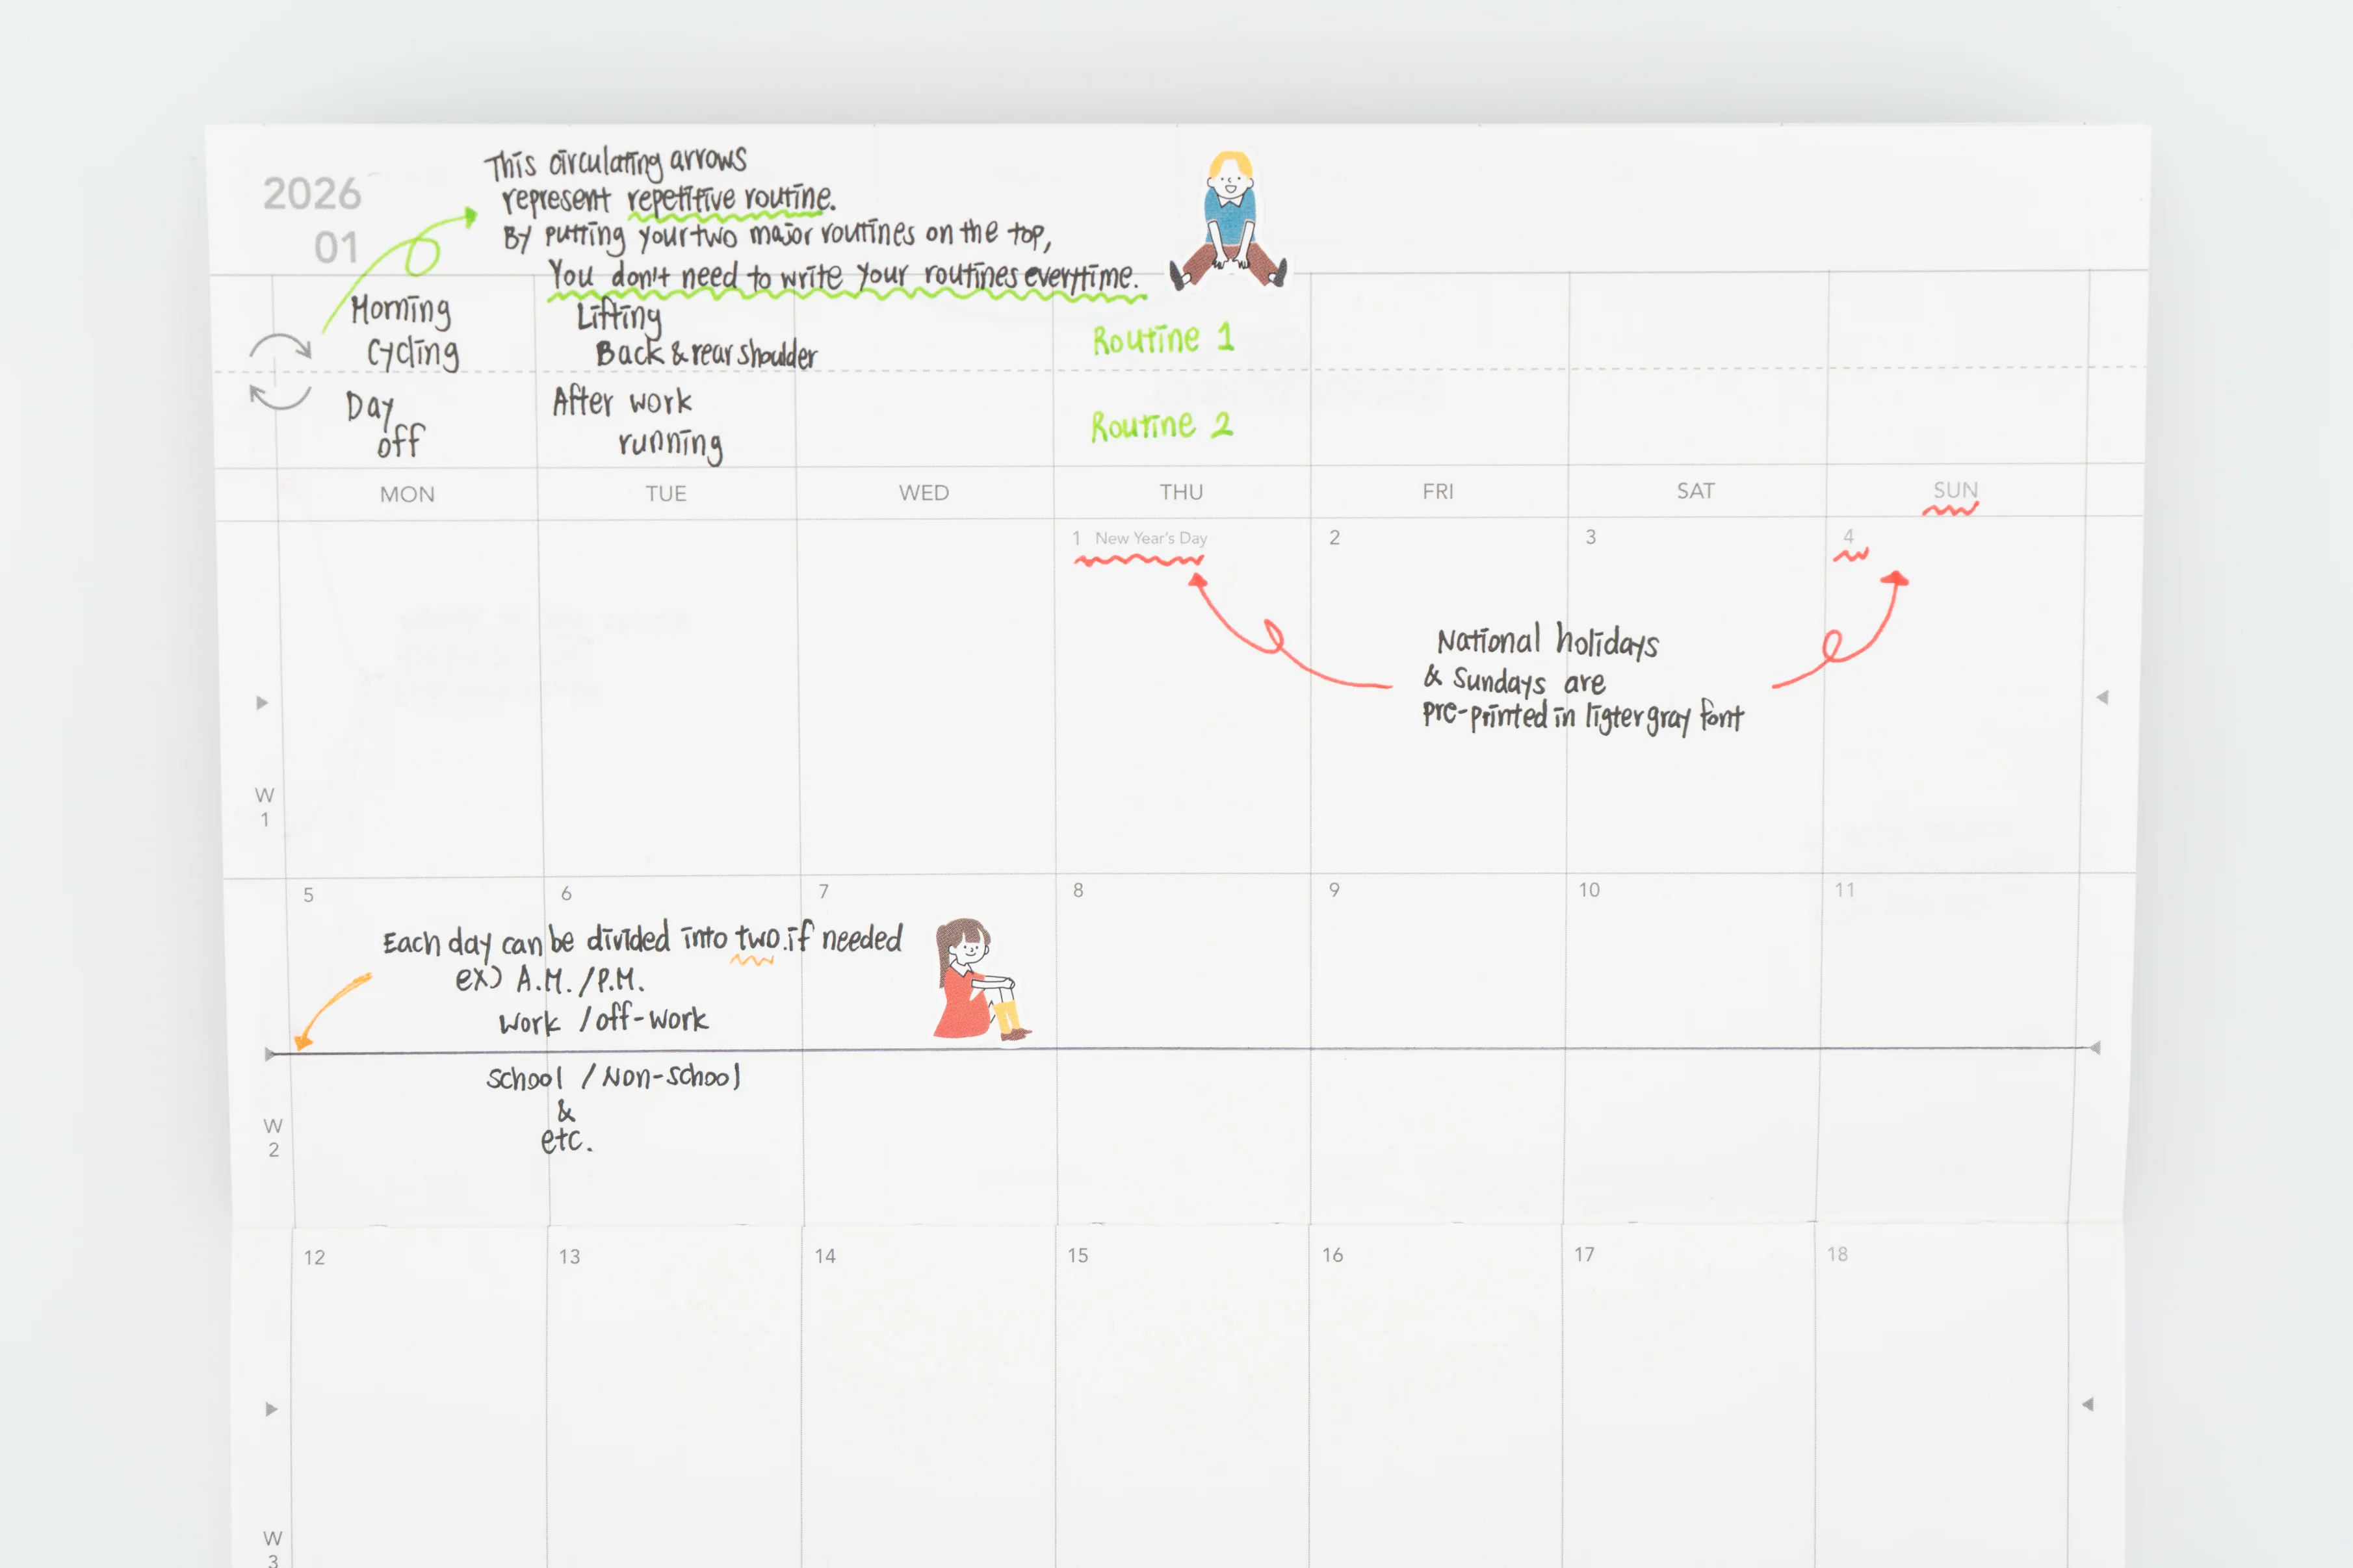Viewport: 2353px width, 1568px height.
Task: Click the School / Non-school example text
Action: pyautogui.click(x=613, y=1077)
